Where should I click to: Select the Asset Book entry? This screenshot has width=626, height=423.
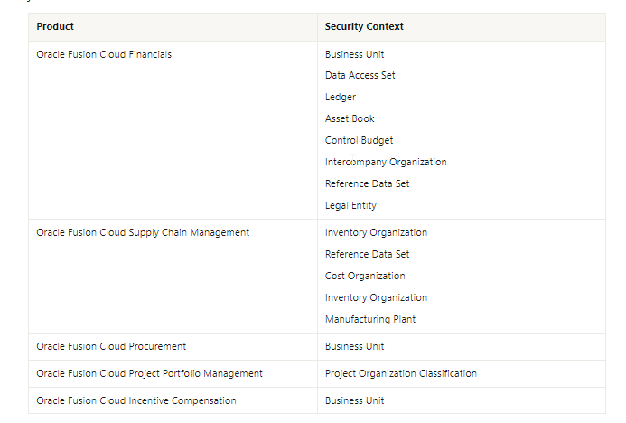point(350,118)
